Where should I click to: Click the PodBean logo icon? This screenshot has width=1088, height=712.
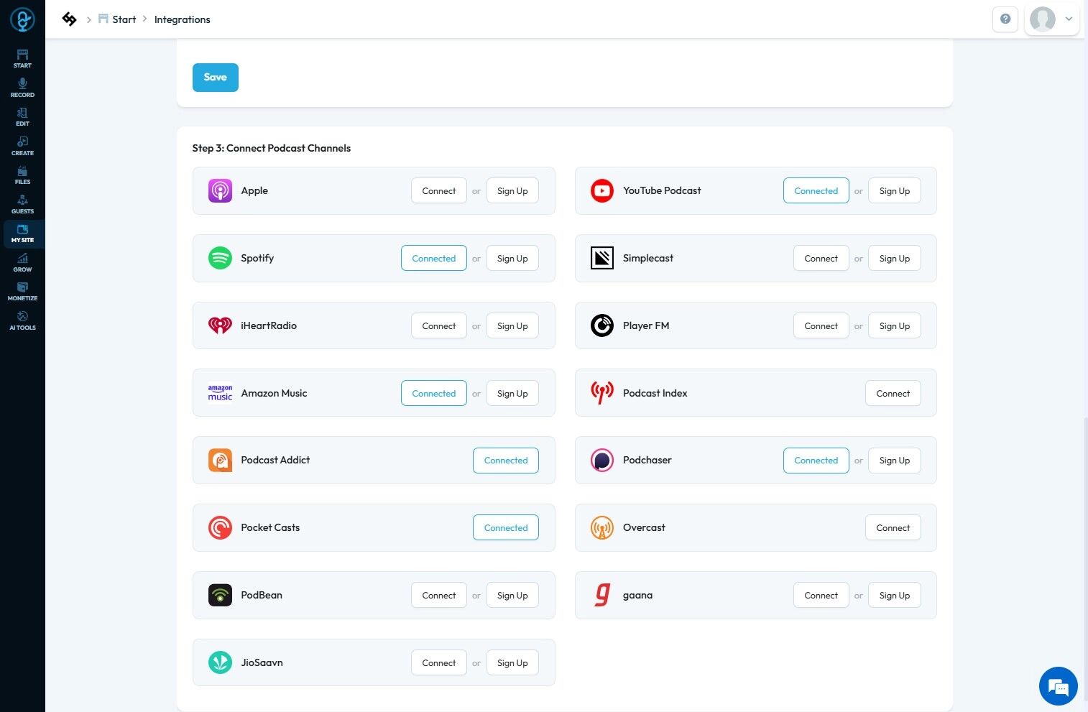[x=220, y=595]
